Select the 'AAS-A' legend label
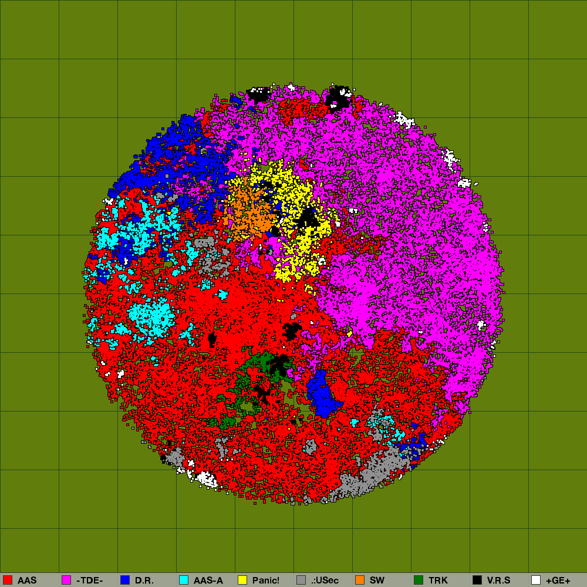The height and width of the screenshot is (587, 587). [208, 581]
